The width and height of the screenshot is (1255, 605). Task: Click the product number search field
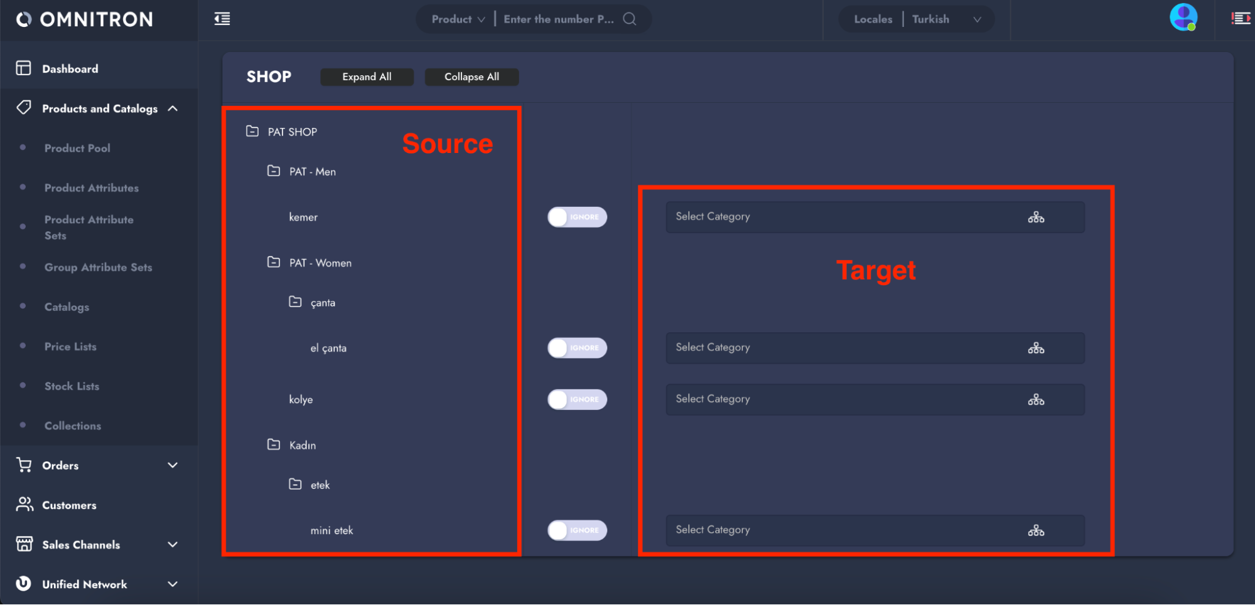558,19
